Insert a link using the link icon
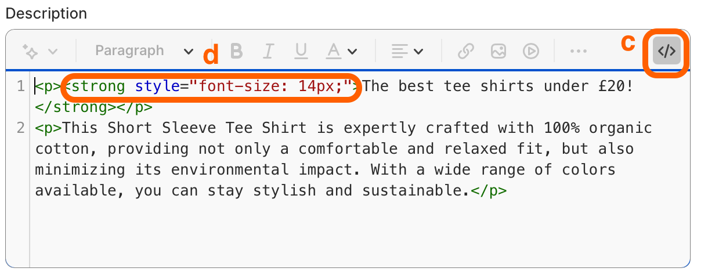The height and width of the screenshot is (275, 708). coord(465,52)
